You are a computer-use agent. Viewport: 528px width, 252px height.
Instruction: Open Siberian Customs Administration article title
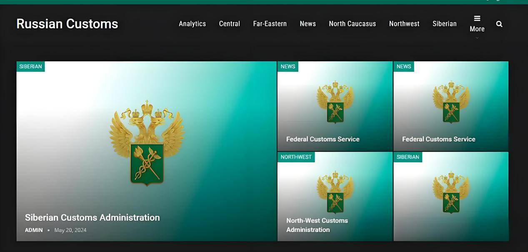93,217
